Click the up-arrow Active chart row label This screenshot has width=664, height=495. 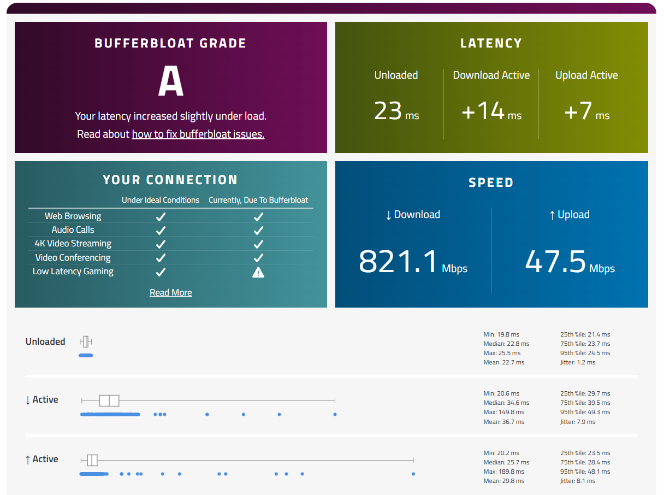pyautogui.click(x=41, y=459)
